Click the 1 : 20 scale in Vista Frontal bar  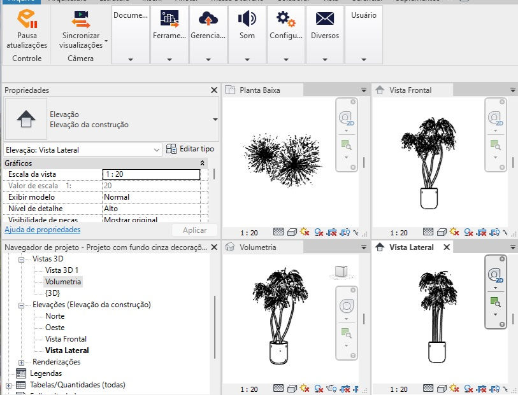[399, 233]
